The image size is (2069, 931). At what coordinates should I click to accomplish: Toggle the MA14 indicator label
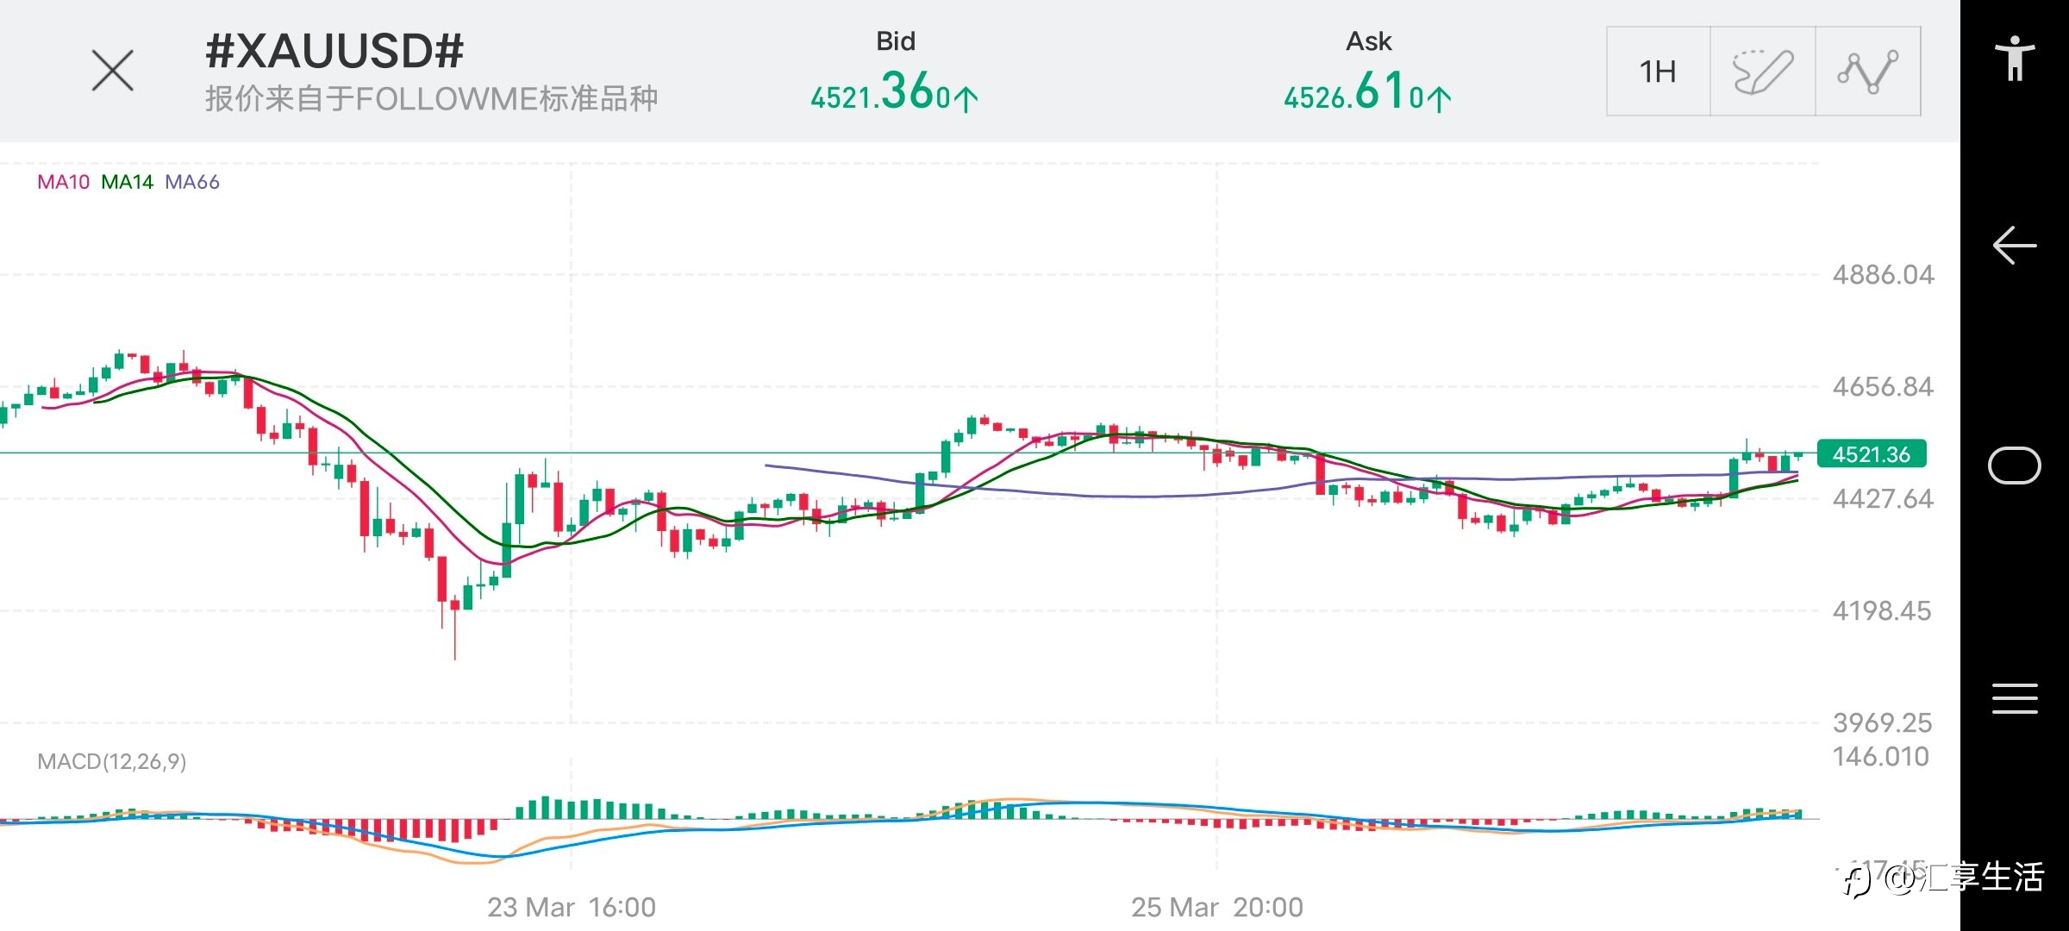tap(127, 182)
